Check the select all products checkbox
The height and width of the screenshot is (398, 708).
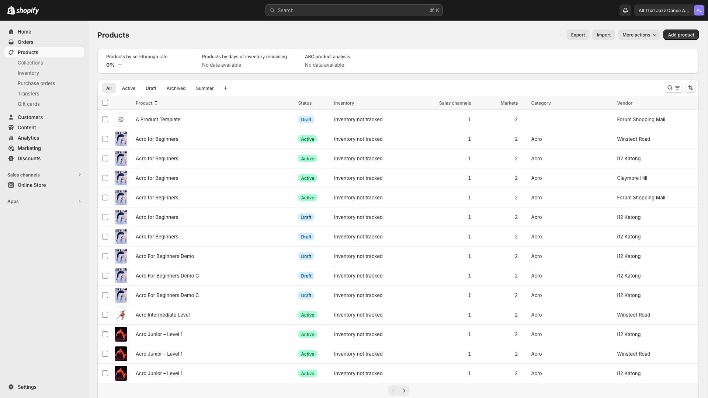point(105,103)
